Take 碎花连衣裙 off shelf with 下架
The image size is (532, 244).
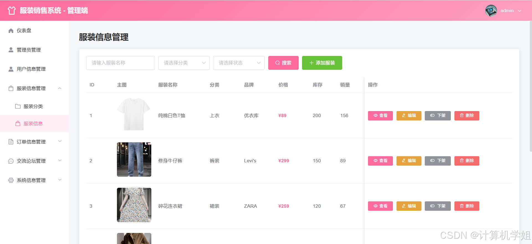(x=438, y=206)
